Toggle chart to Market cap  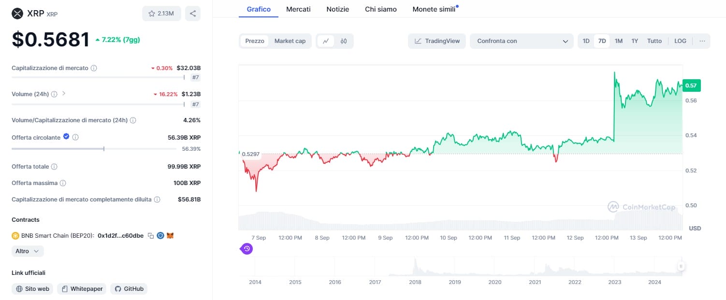[290, 41]
